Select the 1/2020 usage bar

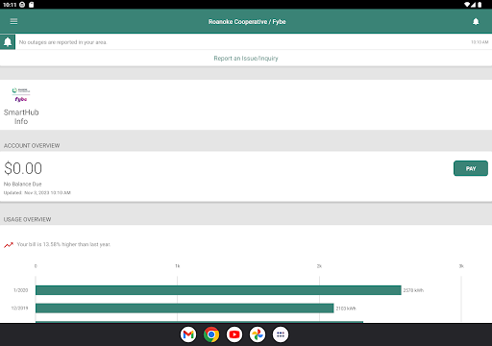click(218, 290)
